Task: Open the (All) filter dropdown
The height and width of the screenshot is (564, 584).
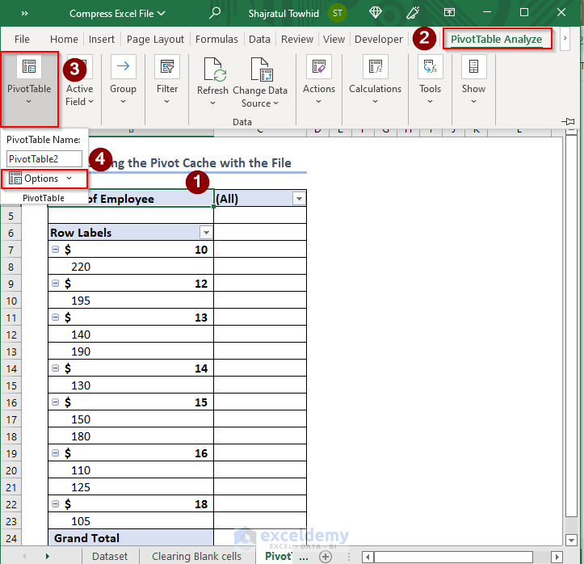Action: (x=299, y=199)
